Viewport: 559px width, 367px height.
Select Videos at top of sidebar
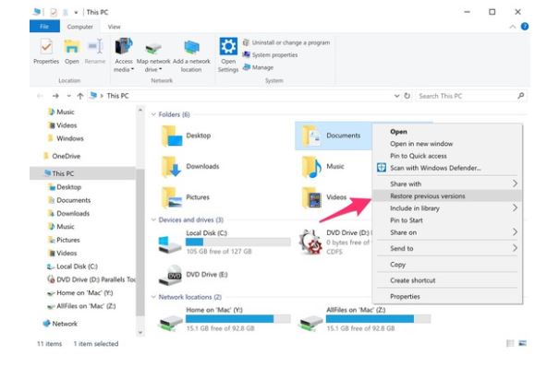tap(63, 125)
